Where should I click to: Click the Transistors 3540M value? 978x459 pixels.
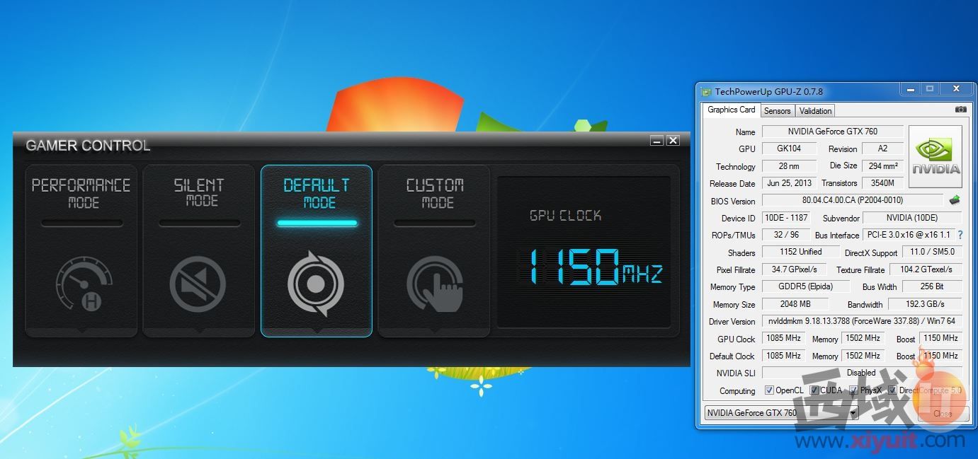click(883, 183)
